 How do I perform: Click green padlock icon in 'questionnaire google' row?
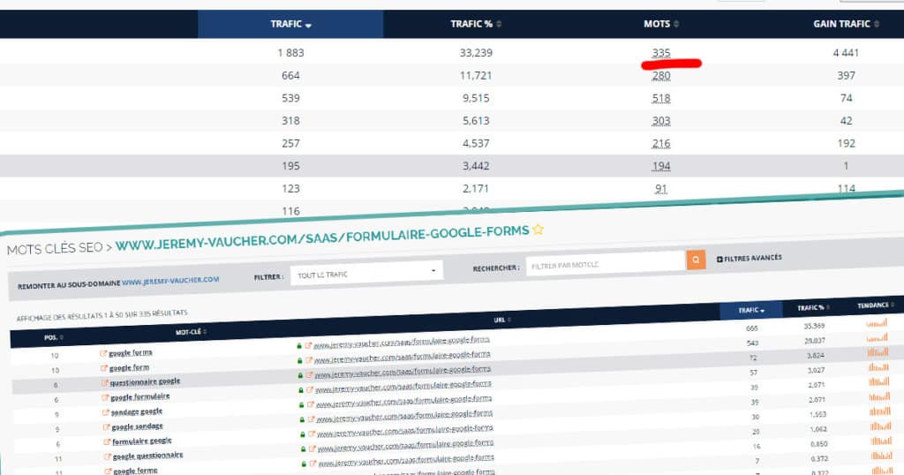pyautogui.click(x=300, y=375)
